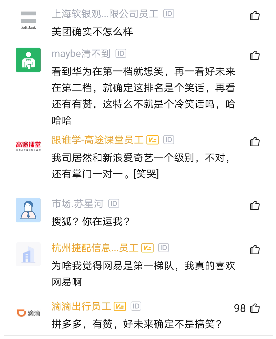
Task: Open the 高途课堂 logo avatar
Action: tap(28, 146)
